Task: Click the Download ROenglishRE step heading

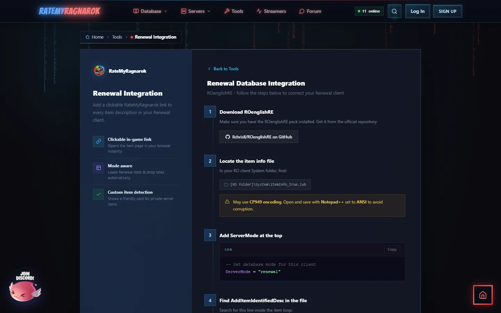Action: pyautogui.click(x=246, y=112)
